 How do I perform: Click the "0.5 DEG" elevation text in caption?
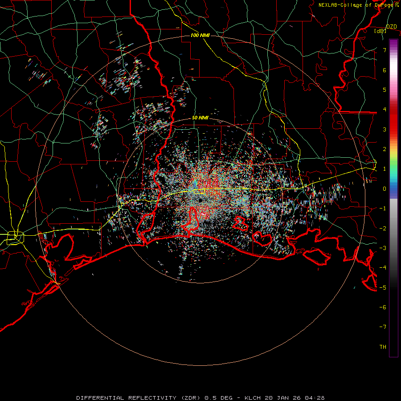click(x=219, y=398)
